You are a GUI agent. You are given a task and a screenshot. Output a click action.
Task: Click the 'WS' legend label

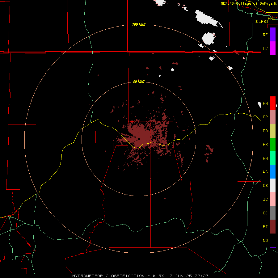click(x=265, y=172)
